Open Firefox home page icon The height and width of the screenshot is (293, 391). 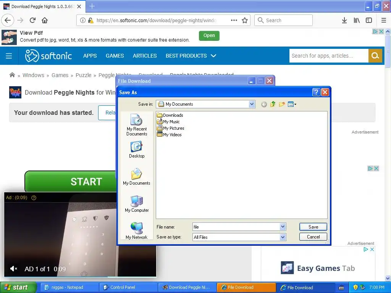click(x=45, y=20)
